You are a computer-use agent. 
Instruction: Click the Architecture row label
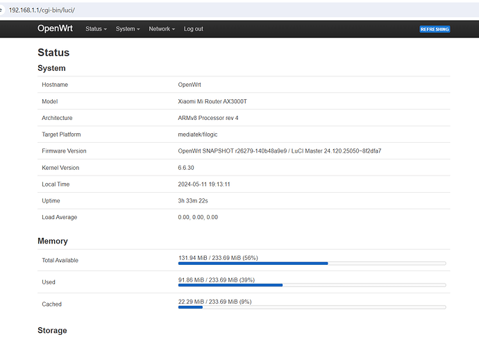pyautogui.click(x=57, y=118)
